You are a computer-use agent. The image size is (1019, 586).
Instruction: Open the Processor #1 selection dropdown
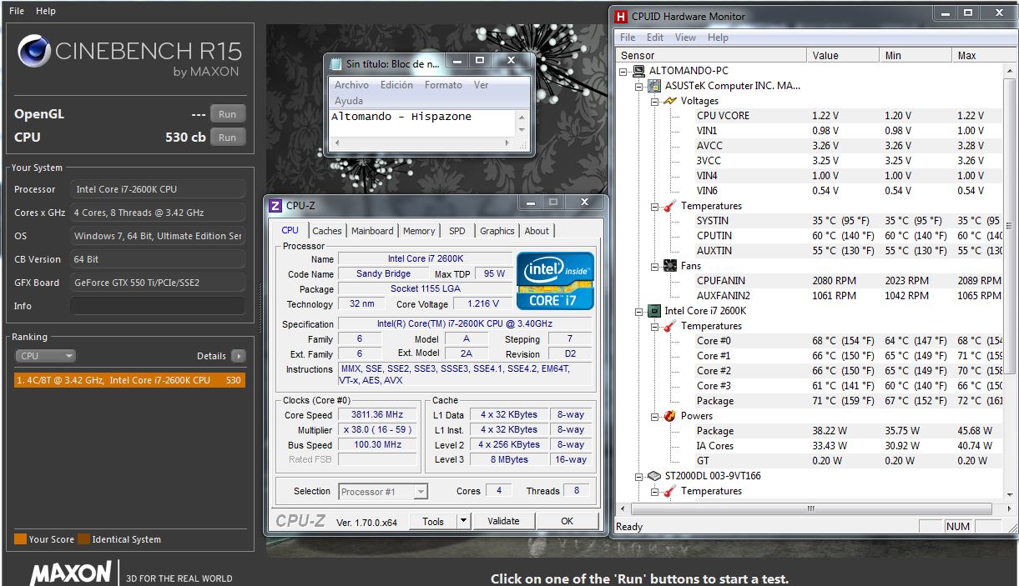[421, 492]
